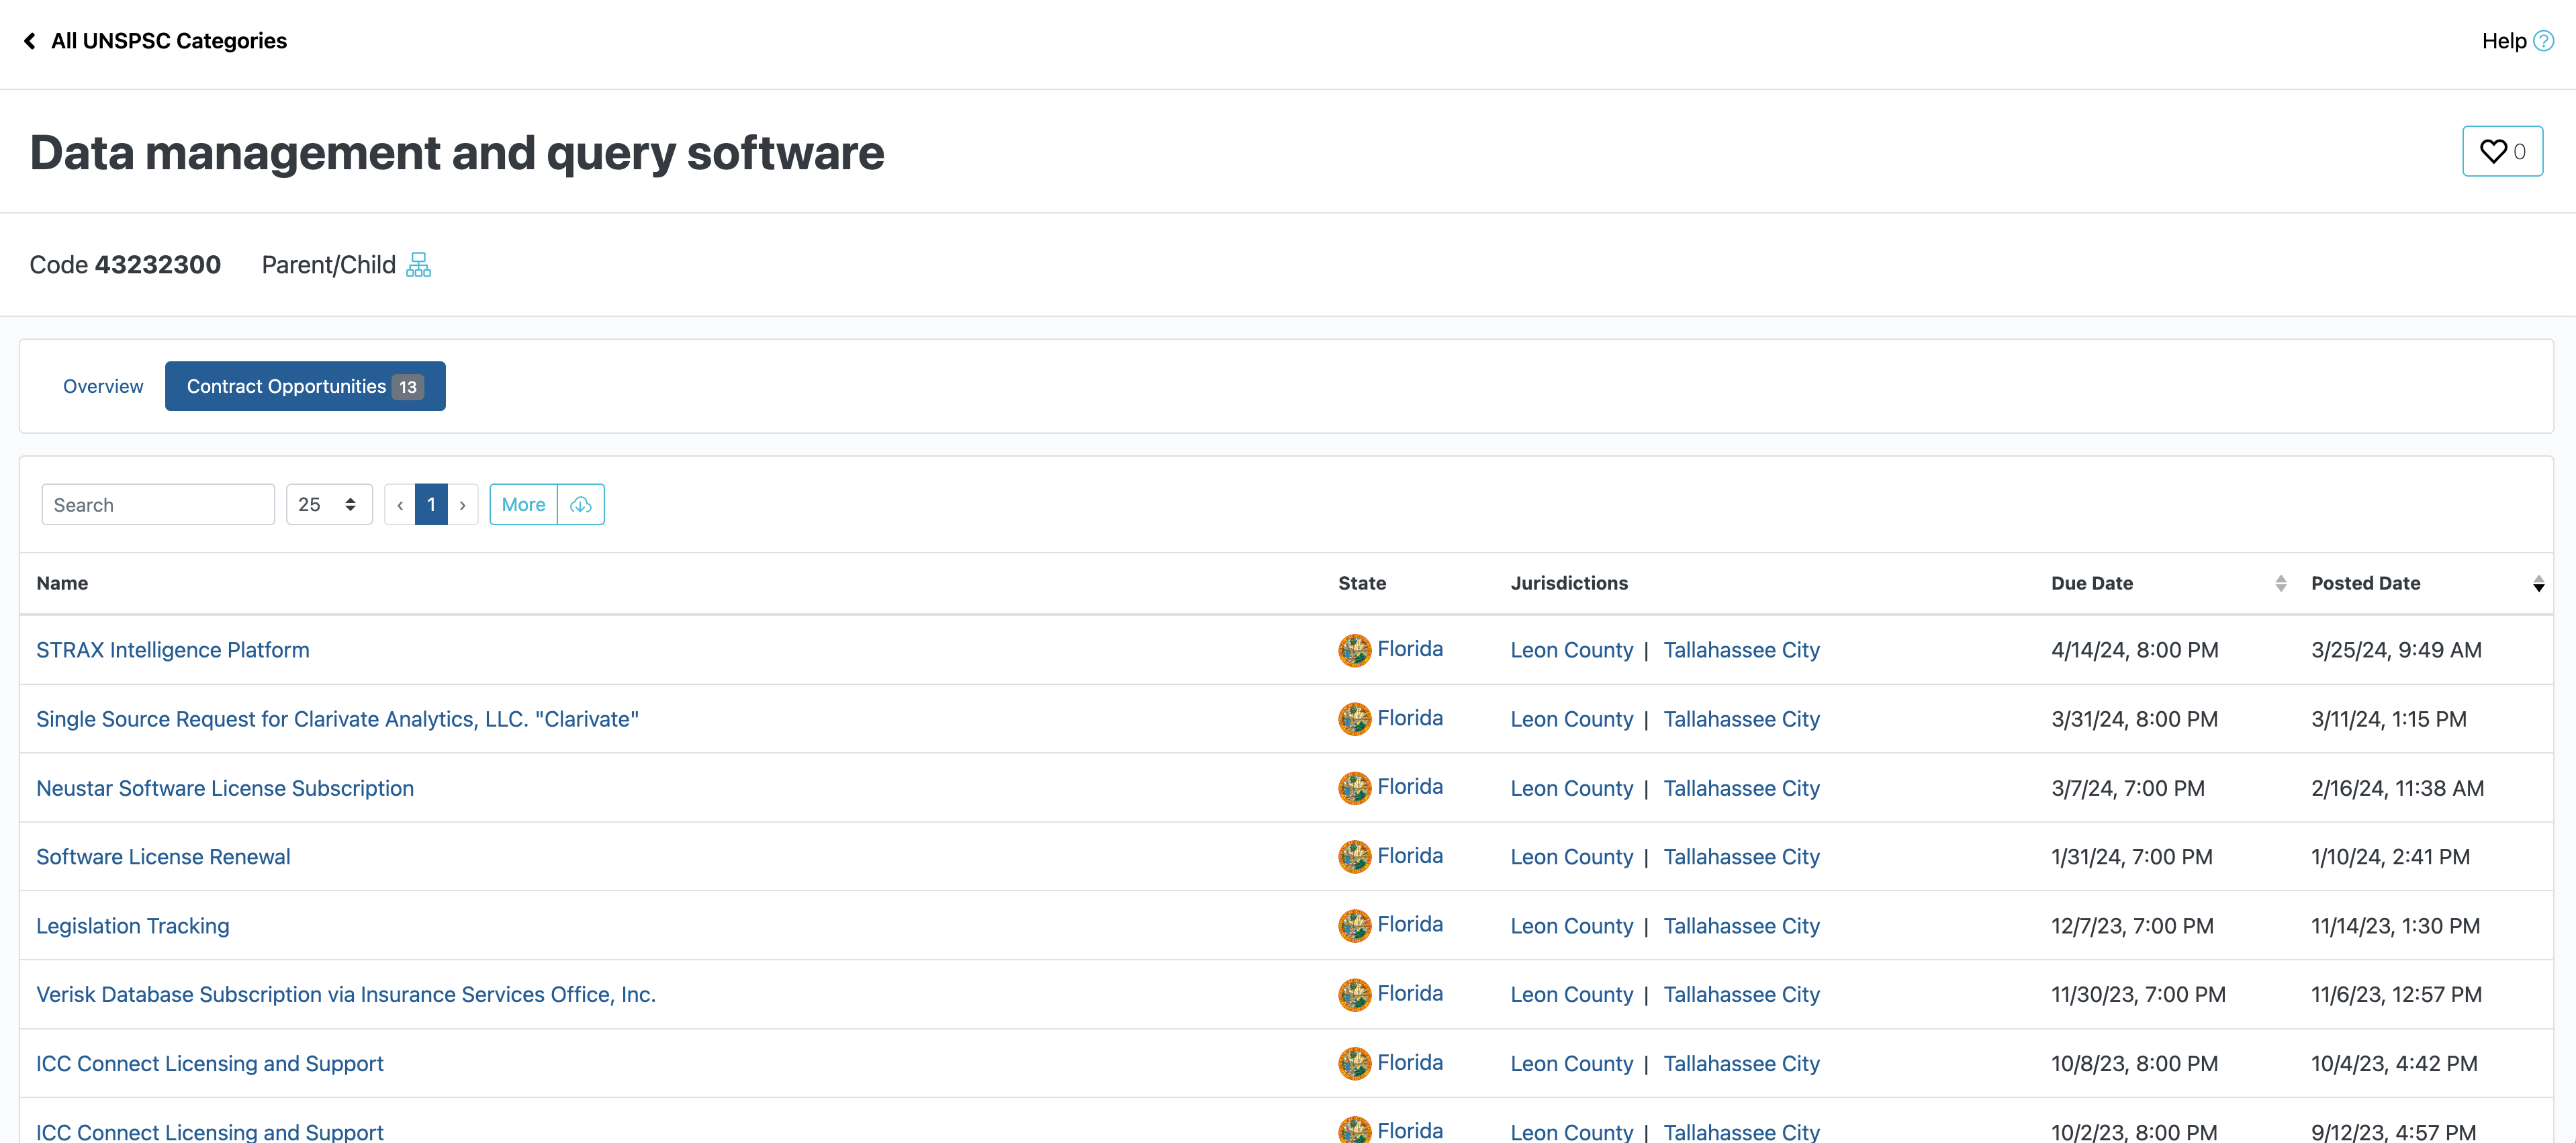Viewport: 2576px width, 1143px height.
Task: Click Florida seal in Legislation Tracking row
Action: coord(1354,926)
